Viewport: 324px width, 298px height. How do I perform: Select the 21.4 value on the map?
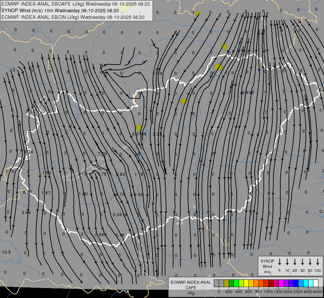[x=83, y=174]
